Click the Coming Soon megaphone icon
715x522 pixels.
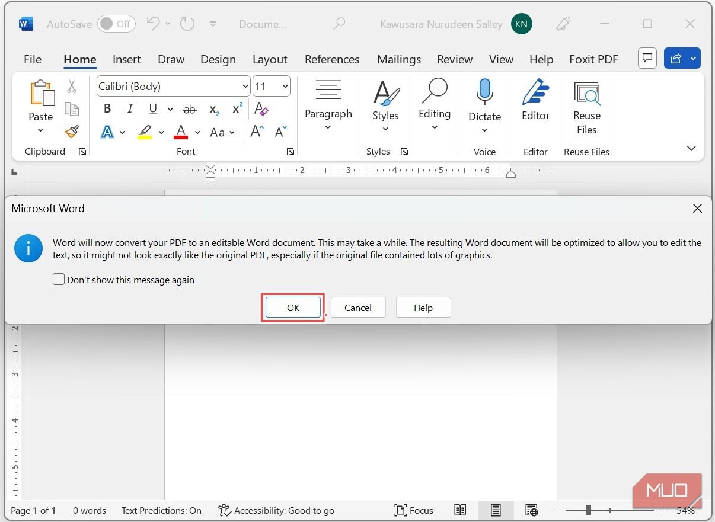click(x=562, y=24)
